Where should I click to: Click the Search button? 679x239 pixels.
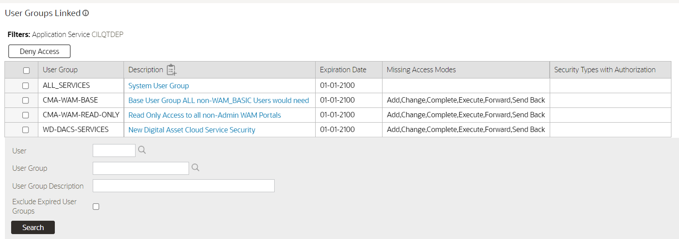(x=33, y=227)
